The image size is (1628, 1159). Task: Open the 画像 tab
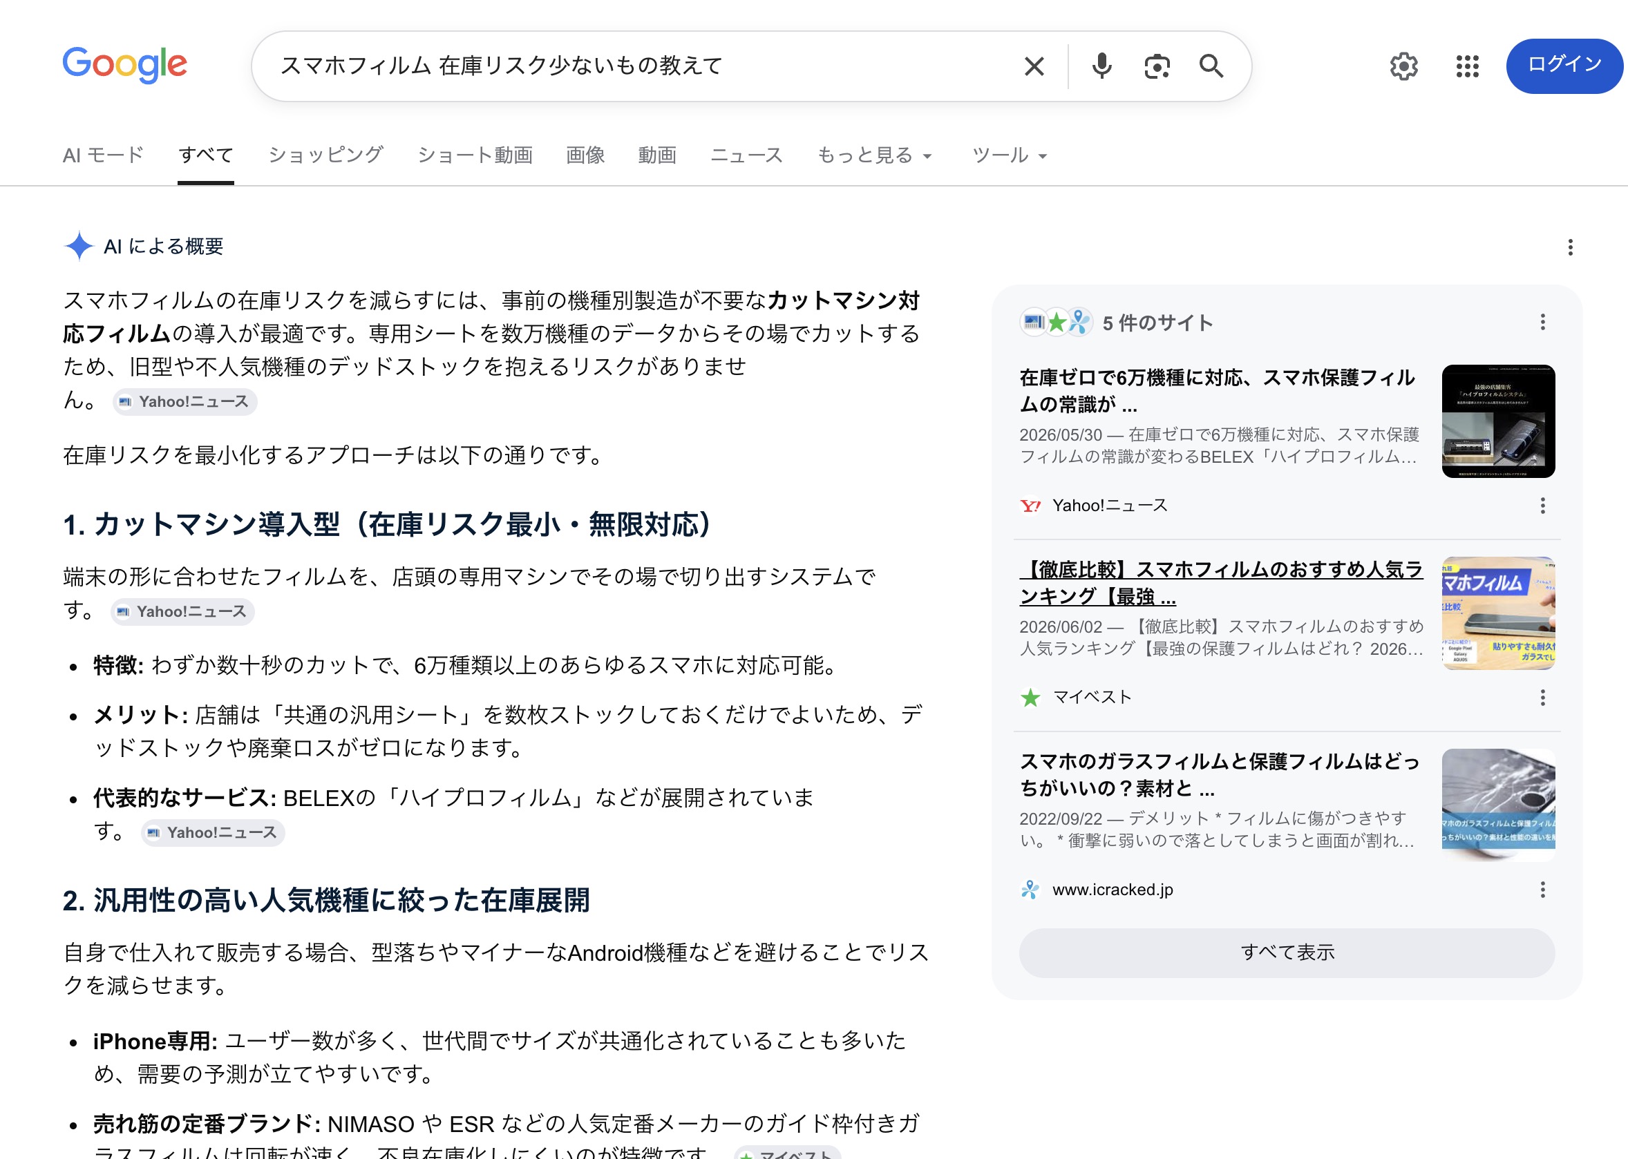click(x=585, y=155)
